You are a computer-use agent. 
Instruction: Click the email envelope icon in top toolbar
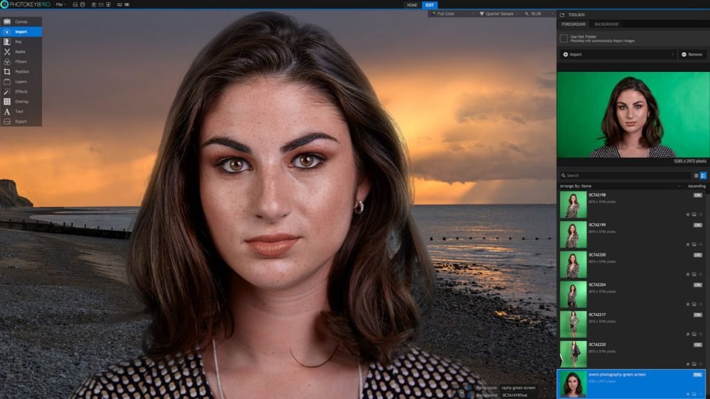click(101, 5)
